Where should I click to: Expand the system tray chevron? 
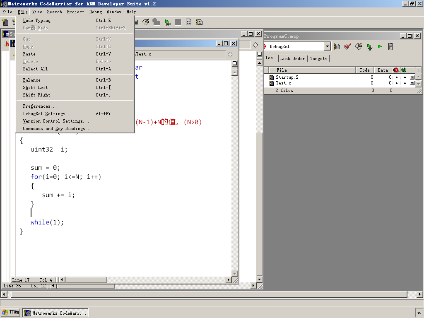click(x=419, y=313)
